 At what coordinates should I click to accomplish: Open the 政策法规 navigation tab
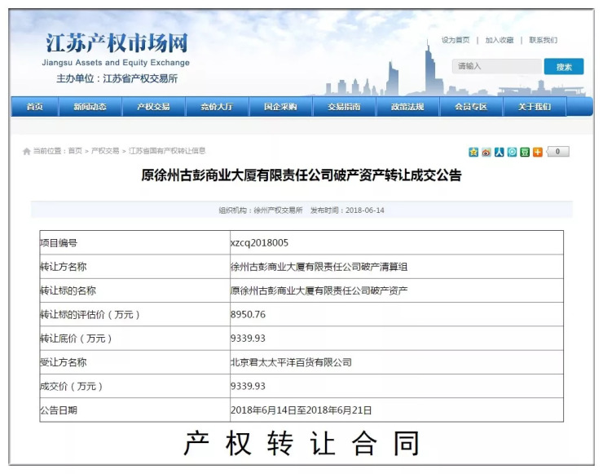(407, 107)
